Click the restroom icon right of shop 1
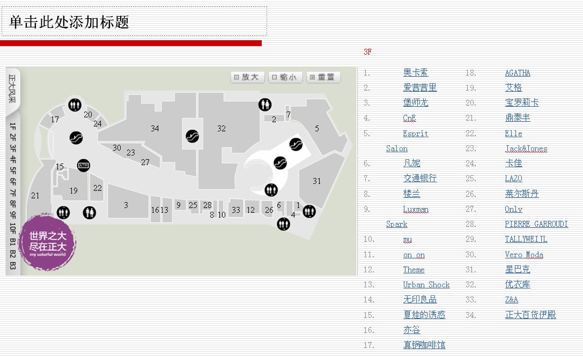 point(309,211)
